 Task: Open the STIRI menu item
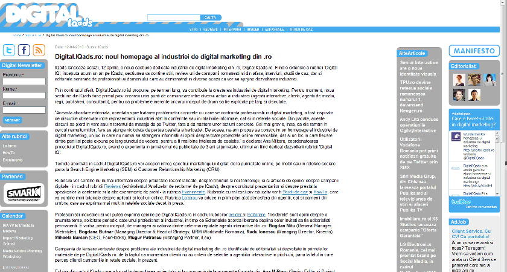point(193,30)
